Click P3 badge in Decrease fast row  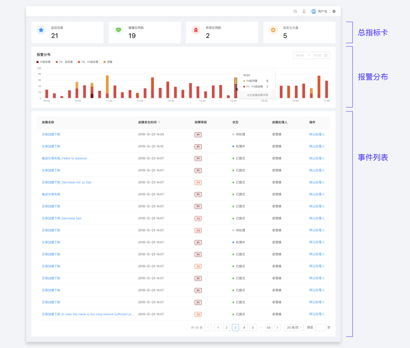tap(198, 219)
